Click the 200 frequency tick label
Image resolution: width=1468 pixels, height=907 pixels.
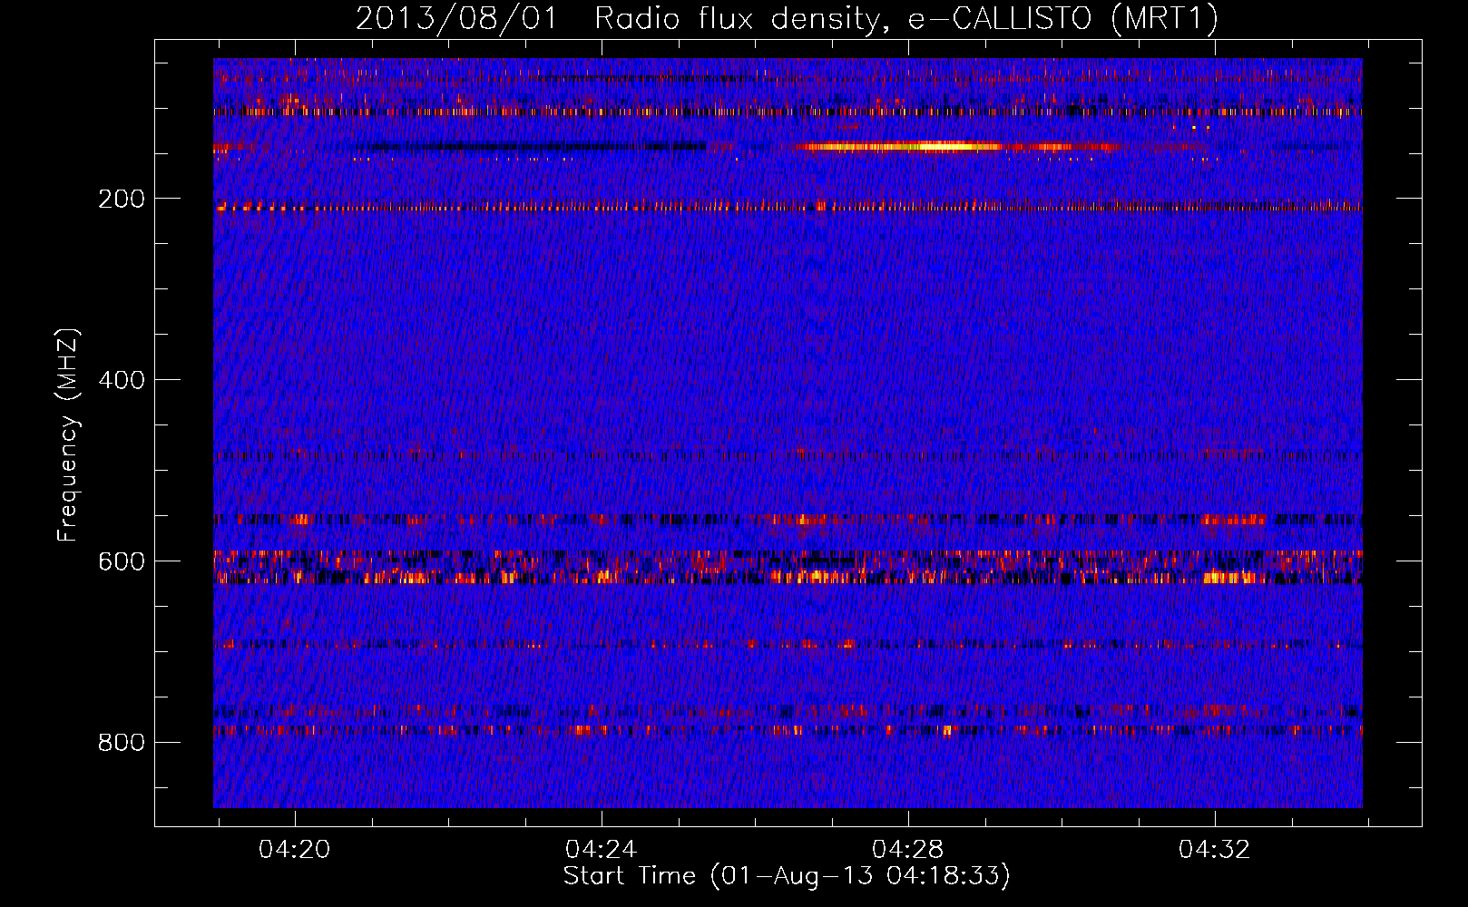tap(122, 199)
